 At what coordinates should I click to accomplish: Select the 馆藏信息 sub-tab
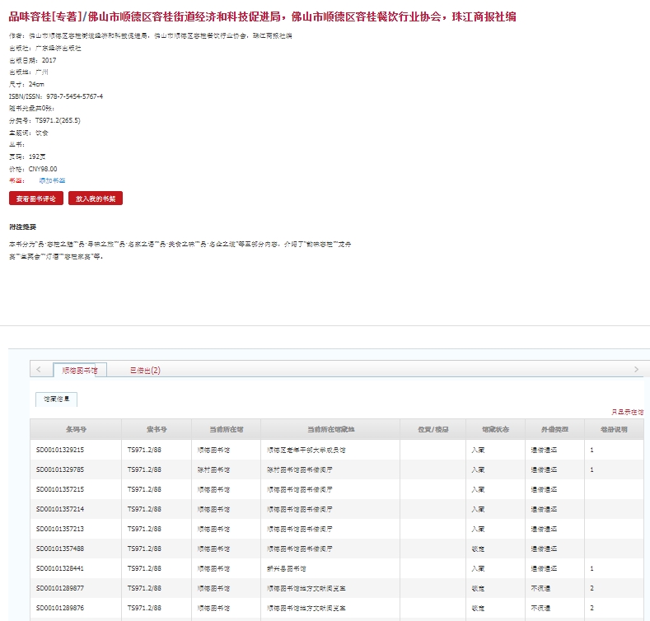56,399
